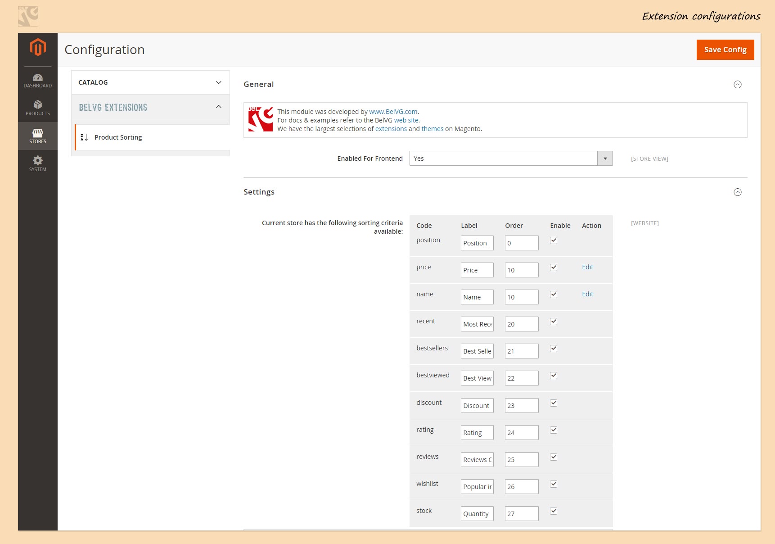775x544 pixels.
Task: Open the themes link
Action: click(432, 129)
